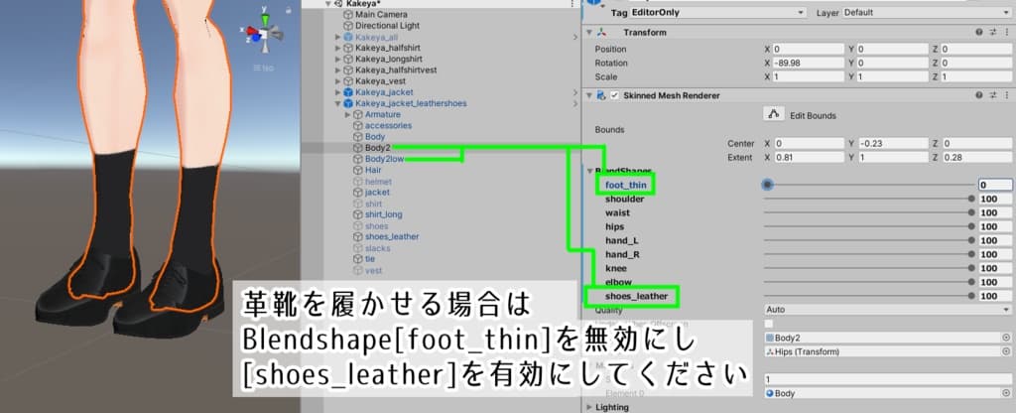Open object picker for Body material

point(1006,393)
